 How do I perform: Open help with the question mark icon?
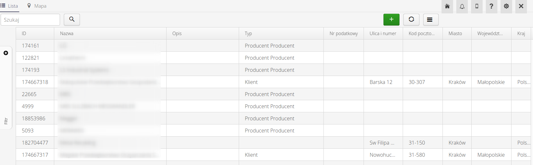click(x=491, y=6)
